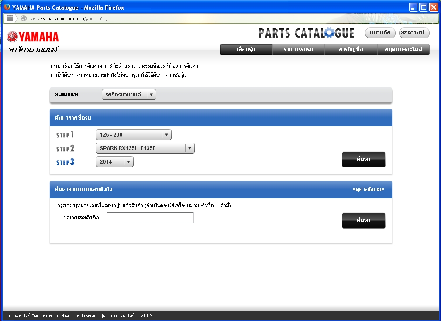This screenshot has height=321, width=441.
Task: Click the PARTS CATALOGUE title graphic
Action: [306, 33]
